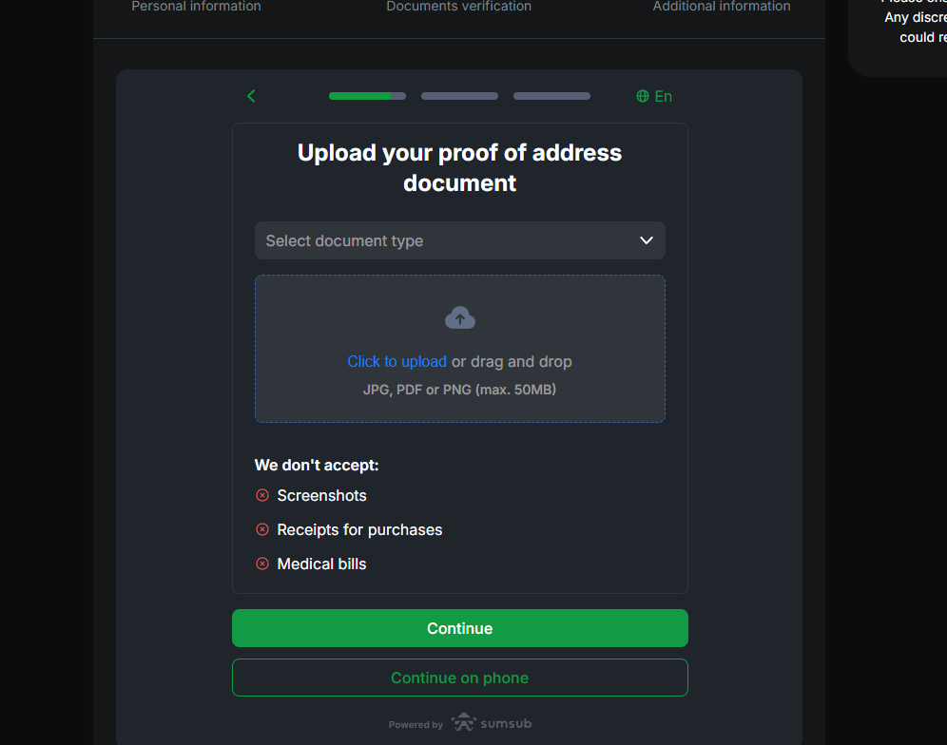The height and width of the screenshot is (745, 947).
Task: Click the cloud upload icon
Action: (x=460, y=318)
